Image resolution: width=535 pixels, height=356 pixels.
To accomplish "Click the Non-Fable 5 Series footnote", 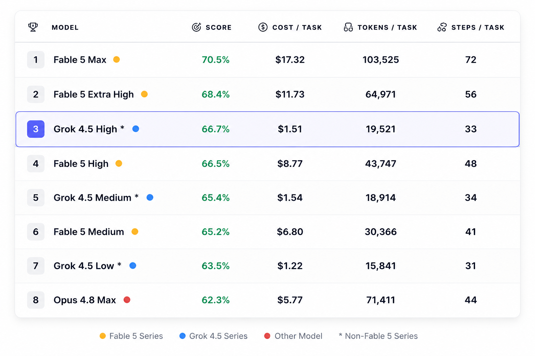I will coord(378,336).
